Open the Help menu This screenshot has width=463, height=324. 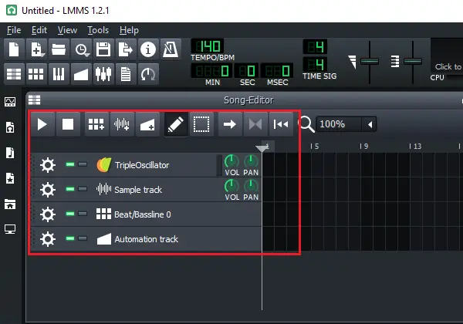pos(129,30)
